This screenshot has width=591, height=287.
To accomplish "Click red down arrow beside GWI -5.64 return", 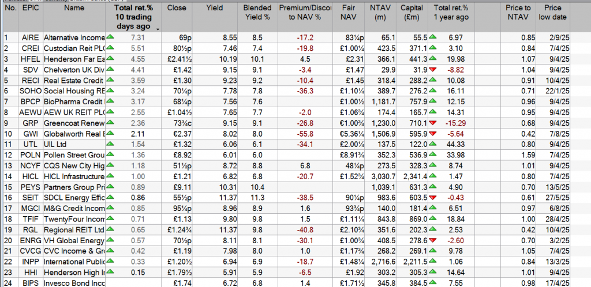I will click(x=433, y=133).
